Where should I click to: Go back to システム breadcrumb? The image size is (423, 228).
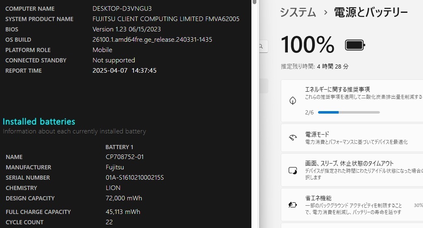298,12
